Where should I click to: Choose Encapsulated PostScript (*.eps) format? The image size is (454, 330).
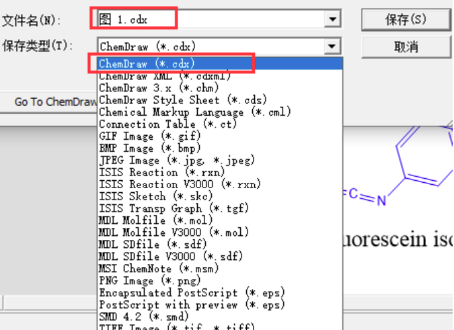pos(220,292)
